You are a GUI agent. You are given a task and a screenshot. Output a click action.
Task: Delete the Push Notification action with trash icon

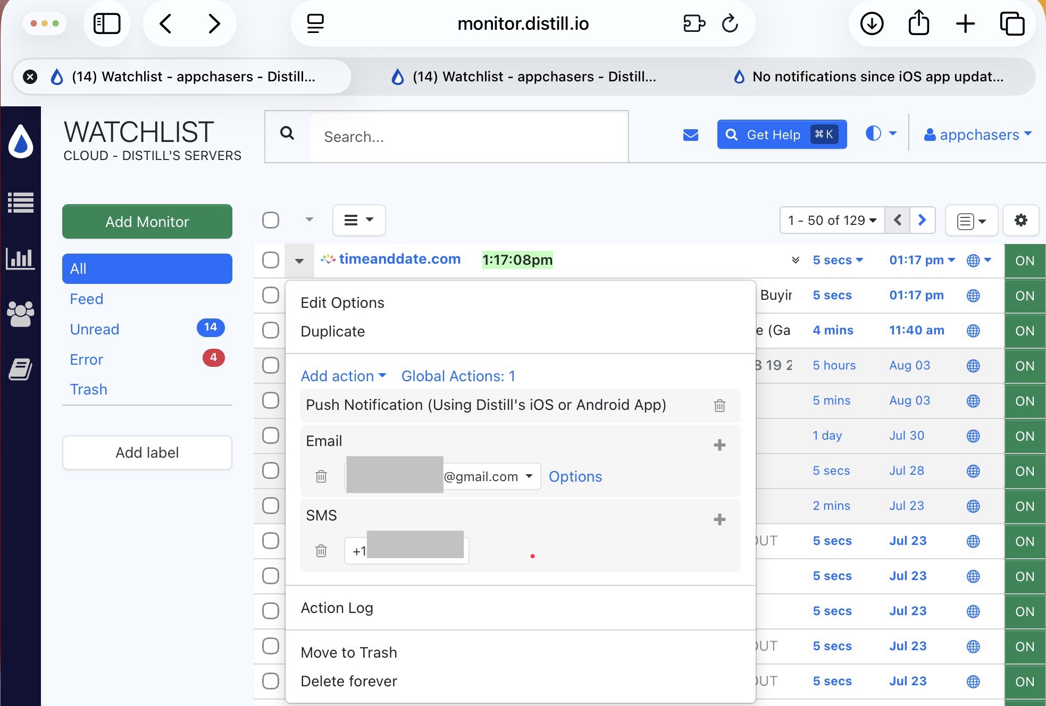click(x=719, y=406)
